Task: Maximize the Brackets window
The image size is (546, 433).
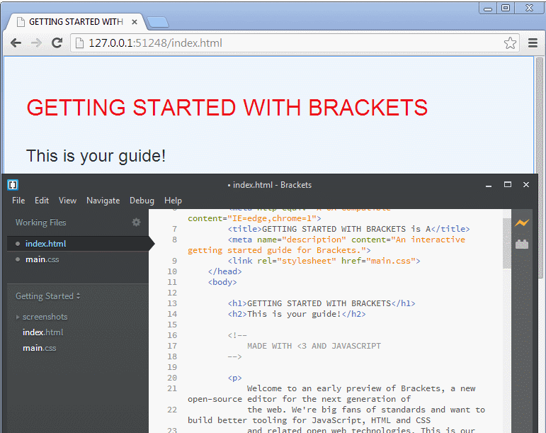Action: click(508, 185)
